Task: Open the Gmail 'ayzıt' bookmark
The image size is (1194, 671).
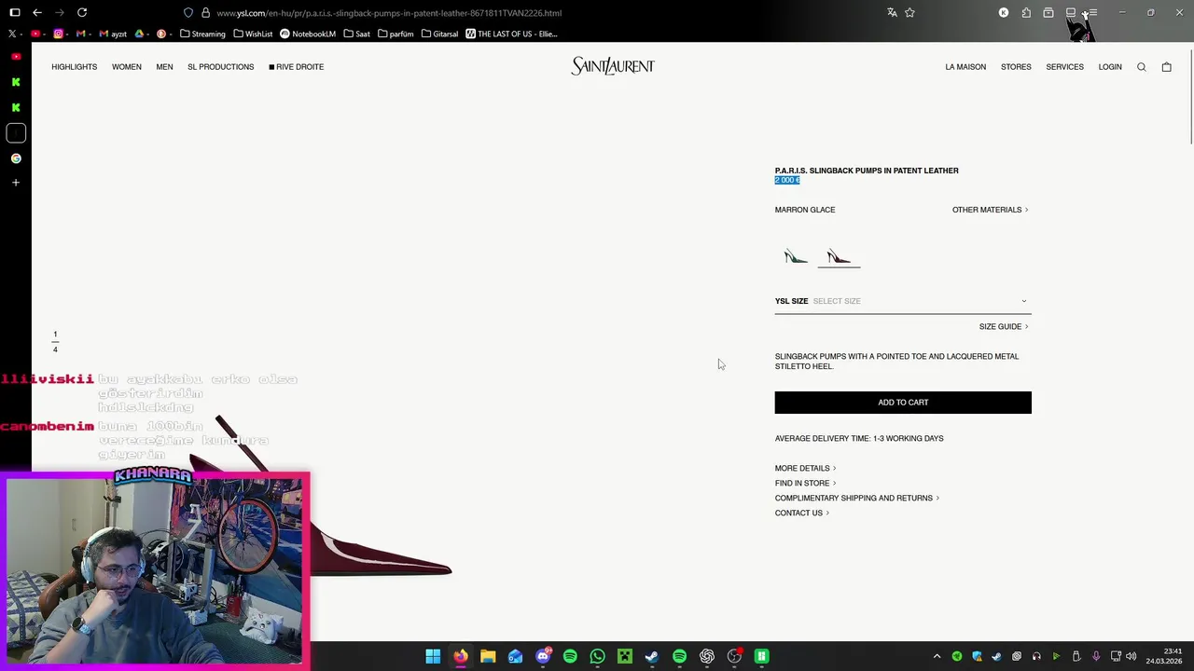Action: [x=111, y=34]
